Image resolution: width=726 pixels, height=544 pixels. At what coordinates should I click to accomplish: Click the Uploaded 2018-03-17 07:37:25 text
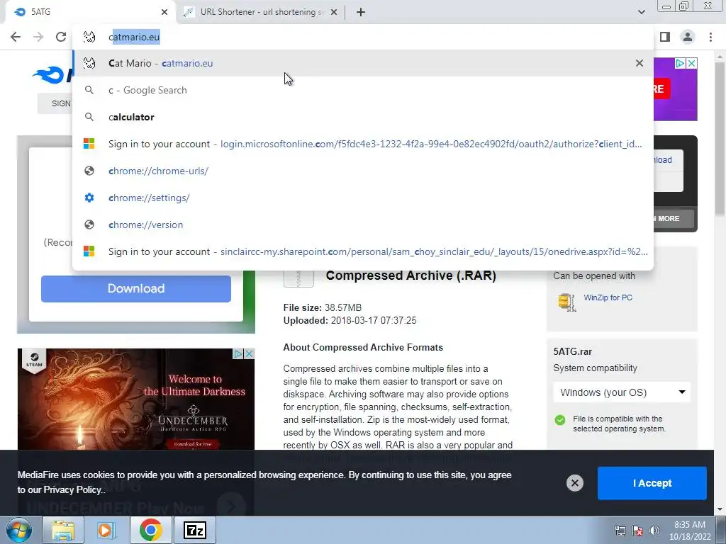(350, 321)
